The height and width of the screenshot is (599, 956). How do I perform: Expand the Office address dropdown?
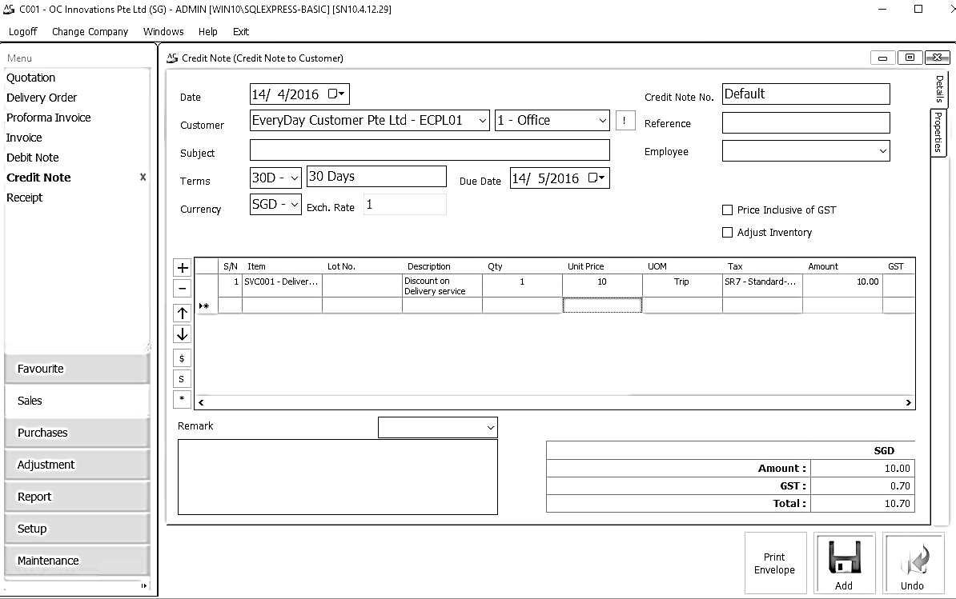point(602,121)
